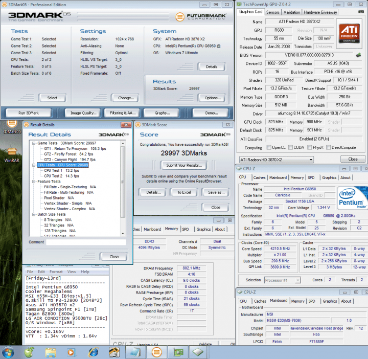The width and height of the screenshot is (368, 359).
Task: Click the Graphs... button in 3DMark05
Action: pos(162,113)
